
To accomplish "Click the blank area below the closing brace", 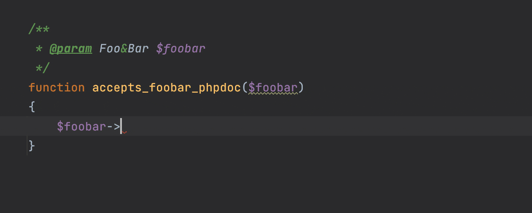I will (222, 182).
